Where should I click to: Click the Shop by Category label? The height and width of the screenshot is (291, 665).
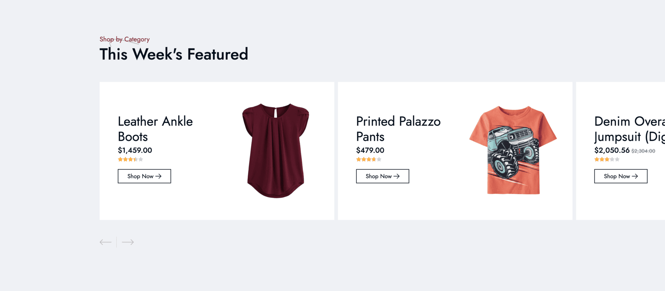coord(124,39)
